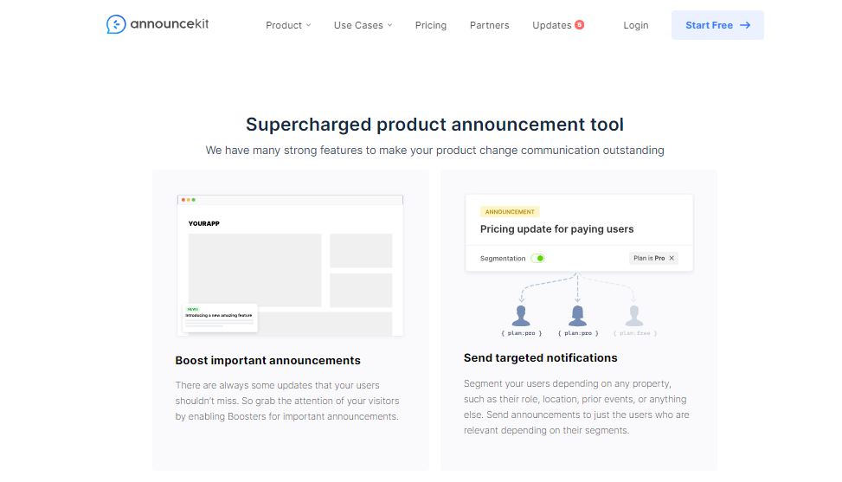
Task: Click the large gray placeholder in YOURAPP mockup
Action: [254, 269]
